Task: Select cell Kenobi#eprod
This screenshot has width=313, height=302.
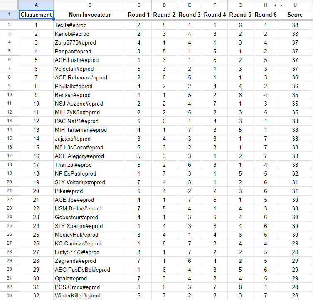Action: tap(90, 34)
